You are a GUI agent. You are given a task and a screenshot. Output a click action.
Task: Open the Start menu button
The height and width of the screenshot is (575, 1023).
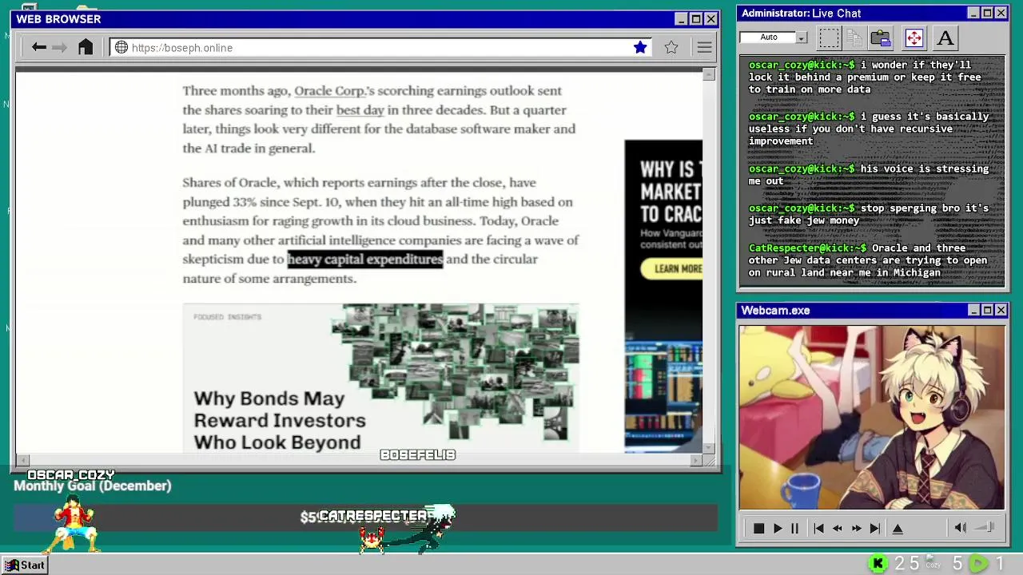[x=25, y=565]
